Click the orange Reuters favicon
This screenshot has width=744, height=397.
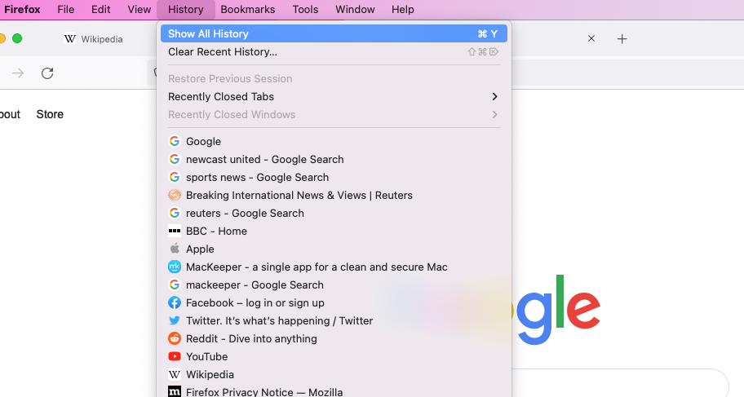(175, 196)
